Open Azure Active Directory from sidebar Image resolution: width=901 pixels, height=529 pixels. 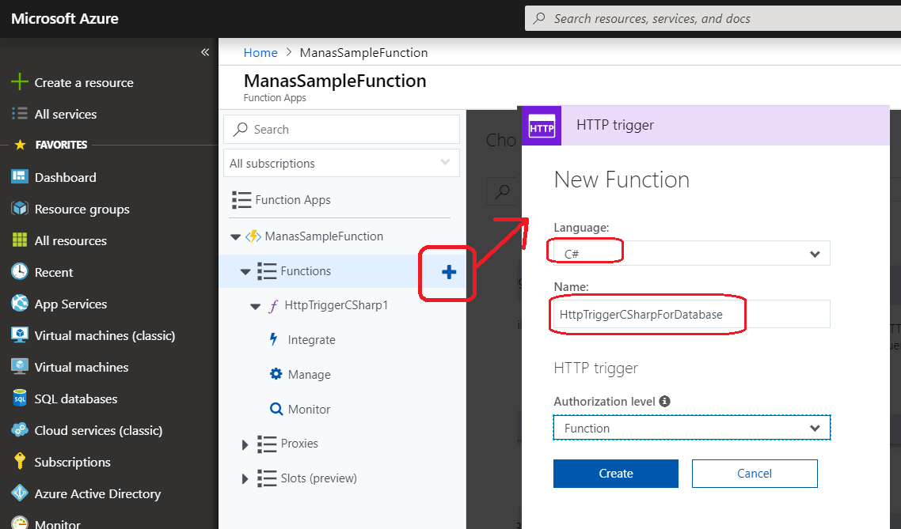20,493
